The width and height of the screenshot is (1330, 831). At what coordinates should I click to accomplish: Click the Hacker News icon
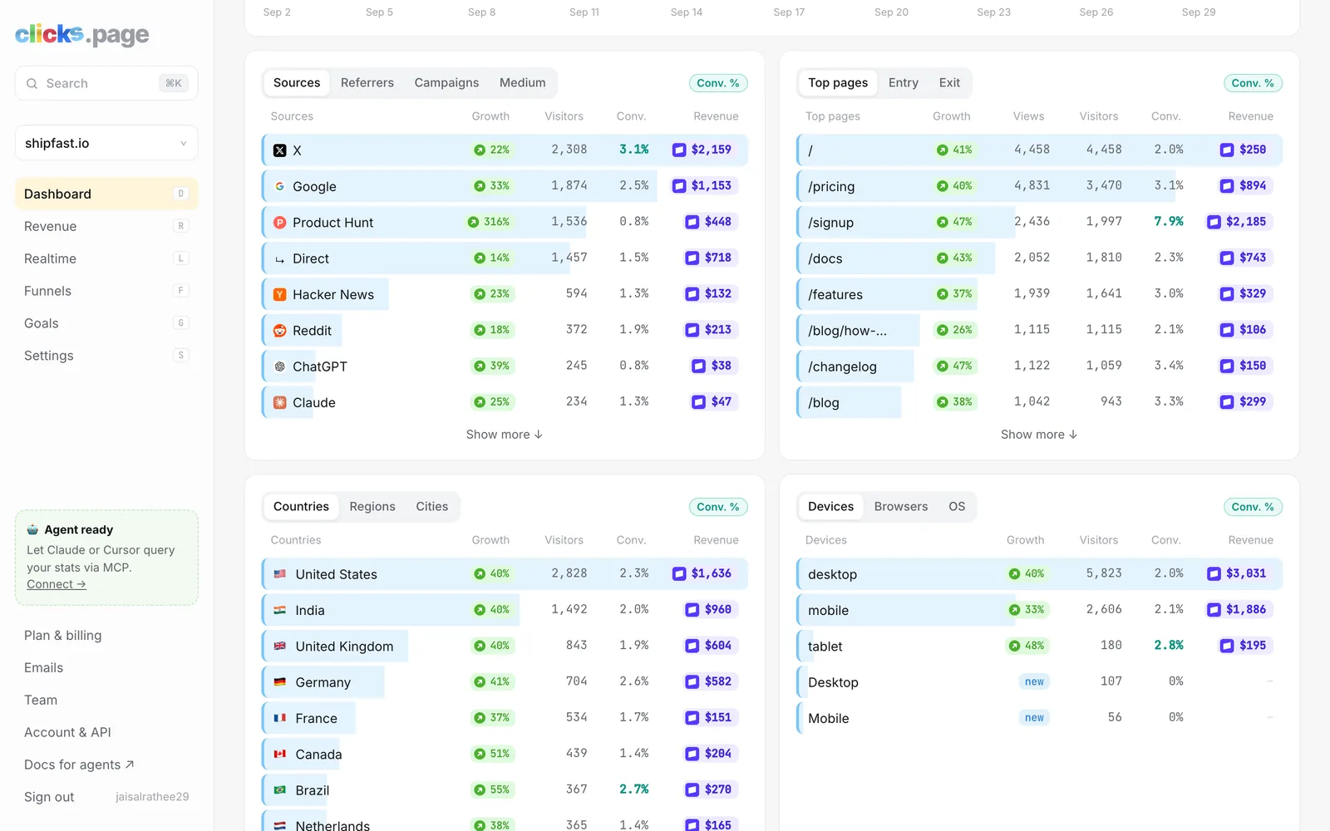[x=280, y=294]
